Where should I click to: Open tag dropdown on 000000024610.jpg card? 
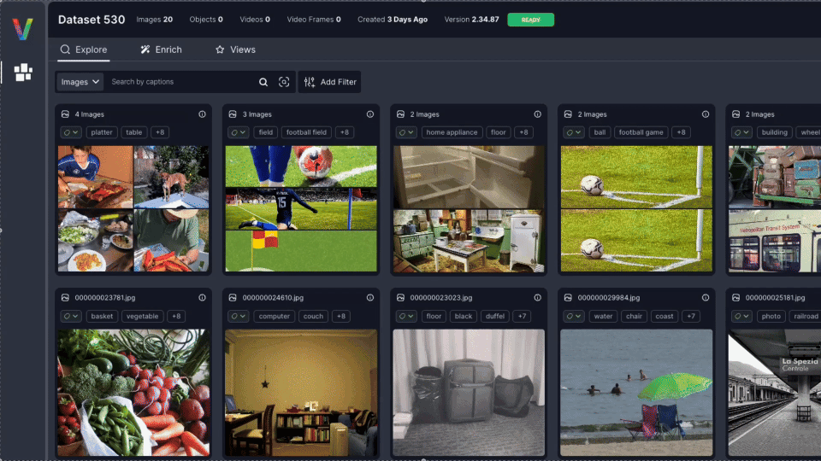(x=239, y=316)
